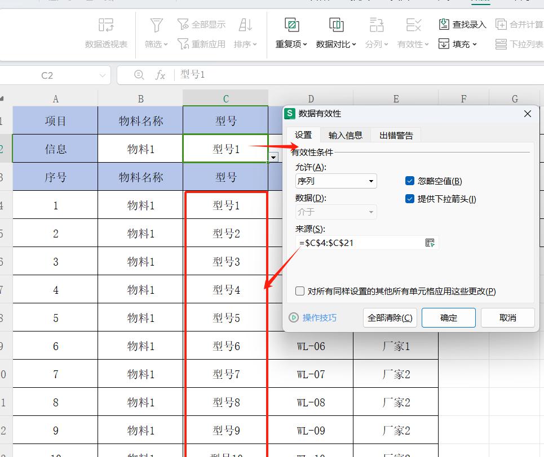Click cell containing 型号3
Image resolution: width=544 pixels, height=457 pixels.
coord(226,262)
